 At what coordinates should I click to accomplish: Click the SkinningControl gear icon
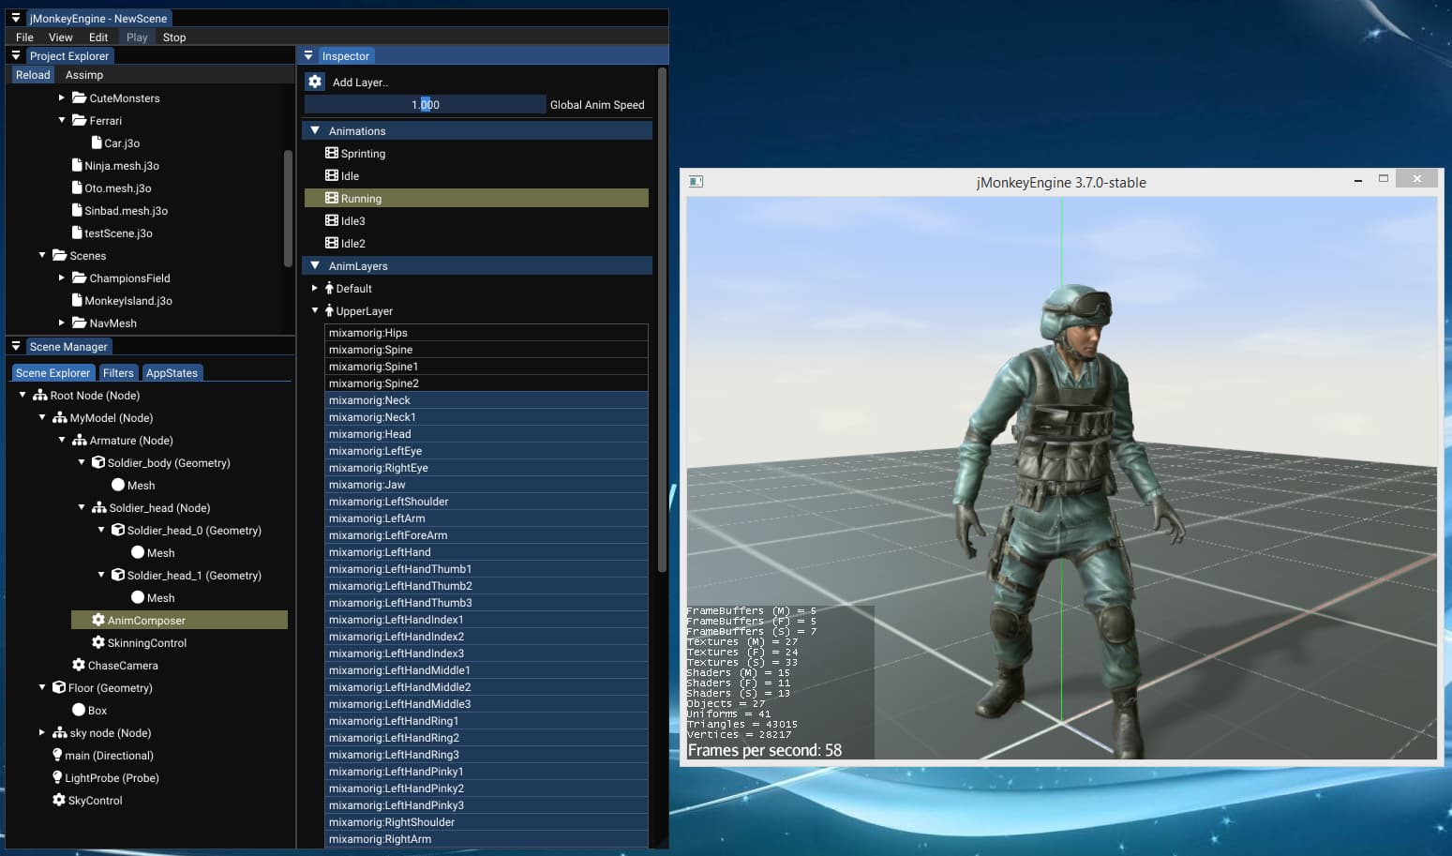98,642
